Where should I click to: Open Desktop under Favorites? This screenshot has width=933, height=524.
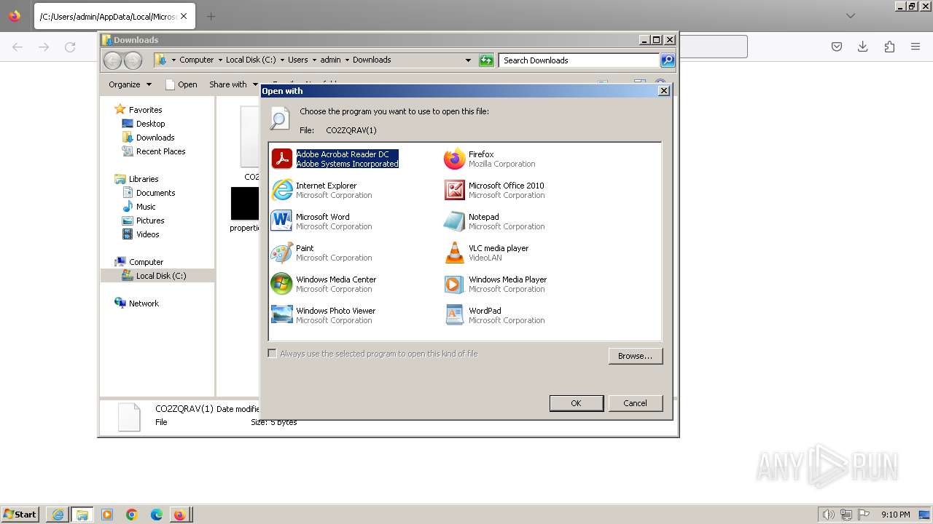point(150,124)
